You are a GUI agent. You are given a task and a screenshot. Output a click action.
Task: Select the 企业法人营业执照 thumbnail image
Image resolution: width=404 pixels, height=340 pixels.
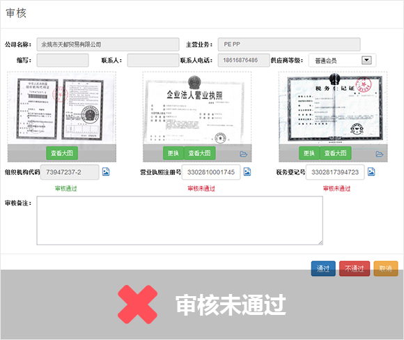pos(197,108)
